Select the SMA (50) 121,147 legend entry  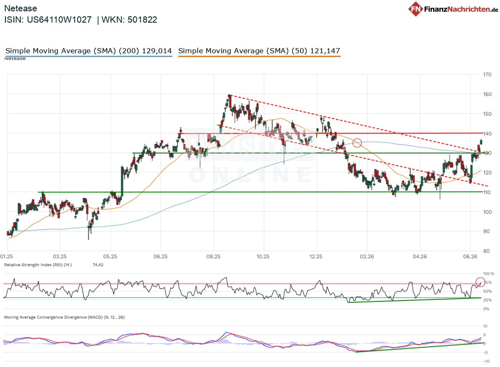(259, 51)
